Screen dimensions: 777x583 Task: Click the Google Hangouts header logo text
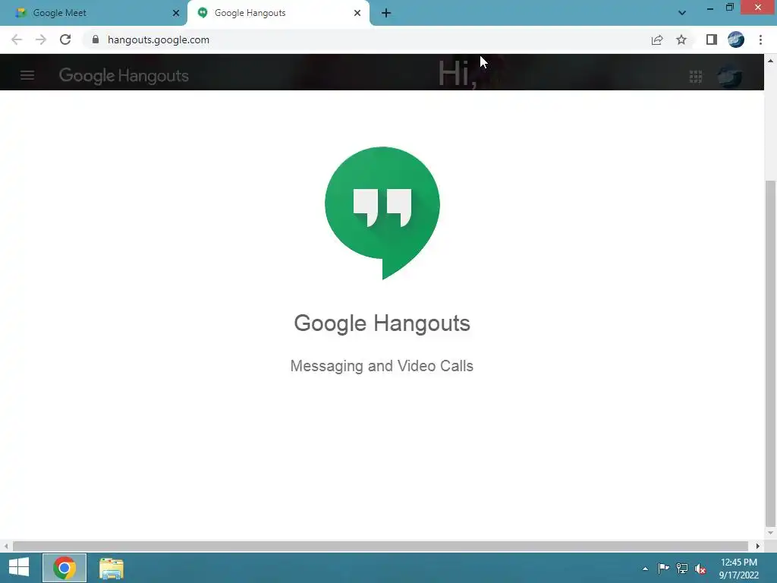point(124,75)
